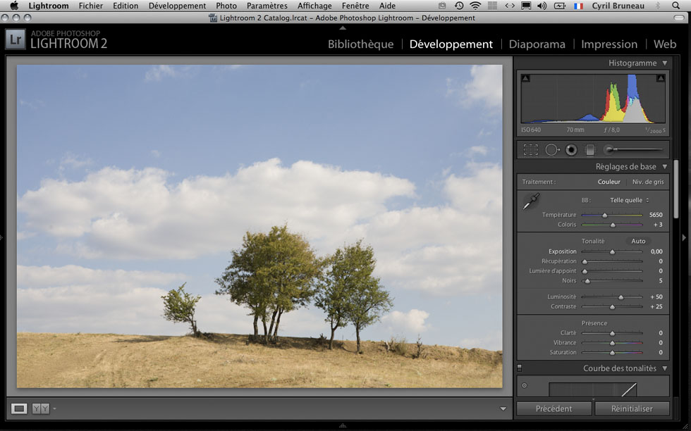Open the volume control icon
Viewport: 691px width, 431px height.
[542, 6]
